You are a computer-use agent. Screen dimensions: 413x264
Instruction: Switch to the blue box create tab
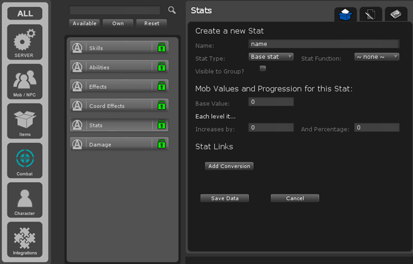[345, 14]
